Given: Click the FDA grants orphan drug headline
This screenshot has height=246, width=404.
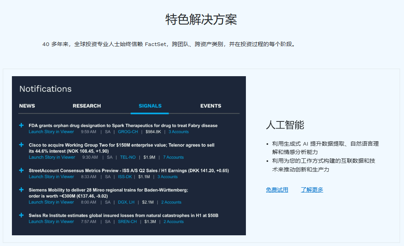Looking at the screenshot, I should tap(123, 125).
